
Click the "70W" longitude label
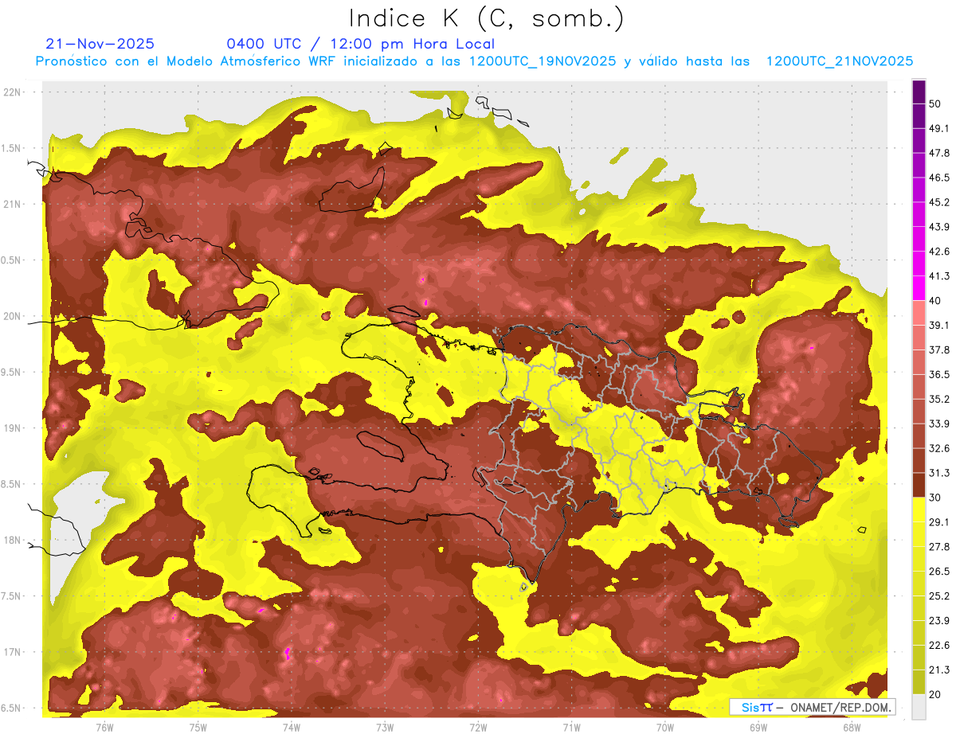pos(665,728)
